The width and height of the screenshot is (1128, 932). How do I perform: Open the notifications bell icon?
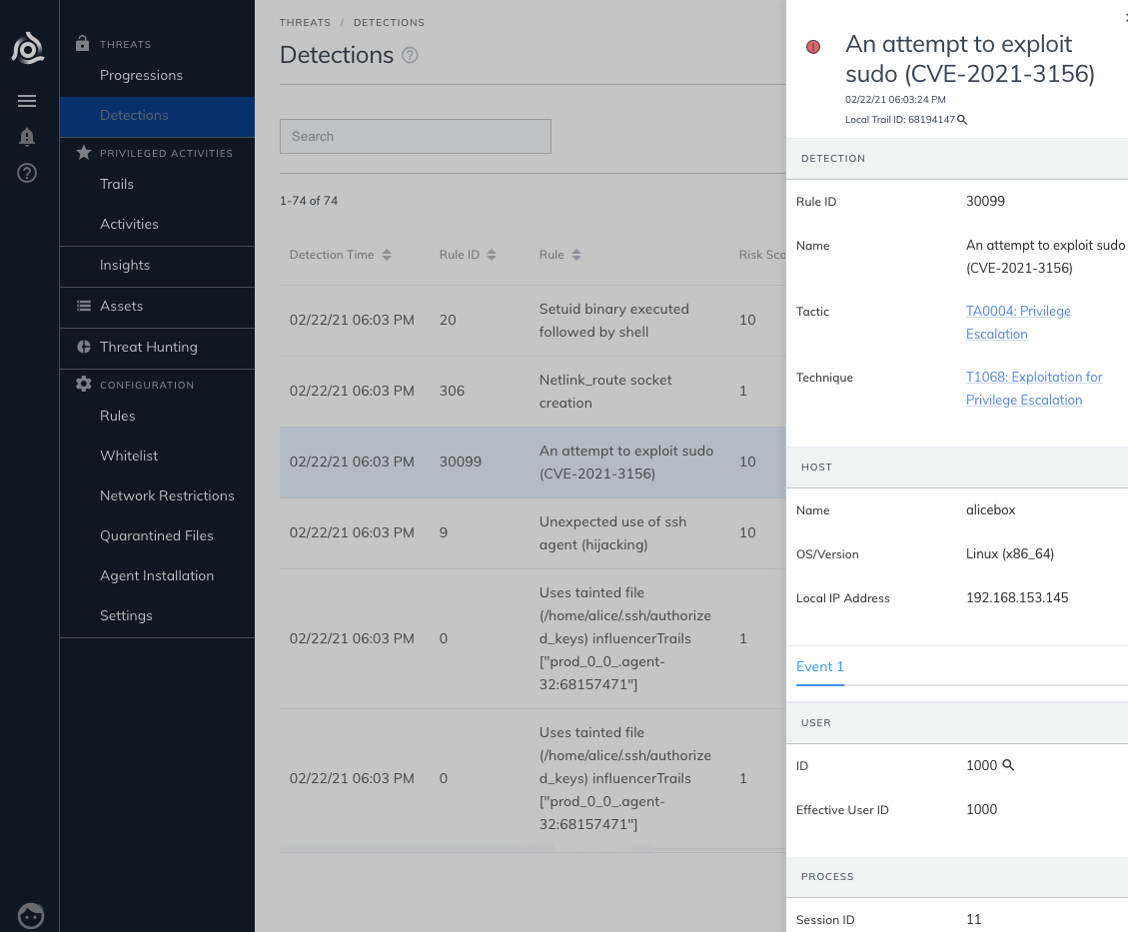coord(28,137)
